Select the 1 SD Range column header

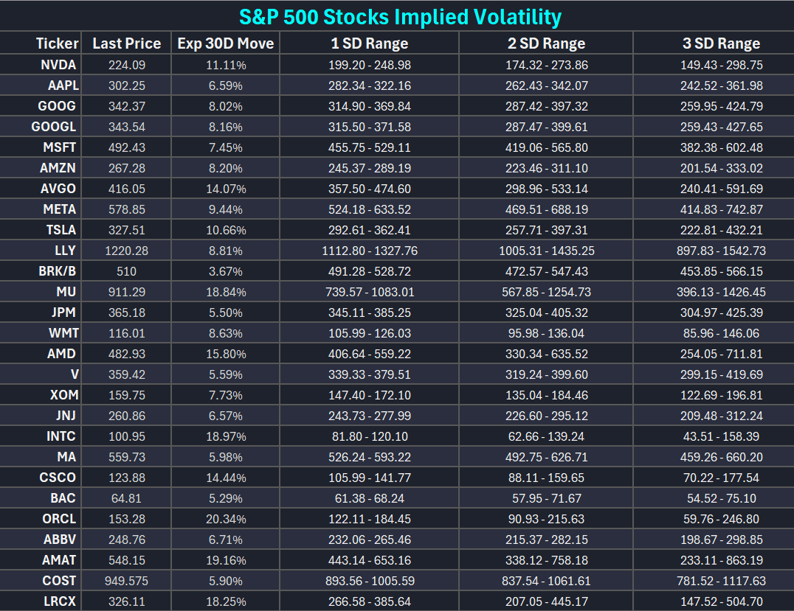coord(370,43)
